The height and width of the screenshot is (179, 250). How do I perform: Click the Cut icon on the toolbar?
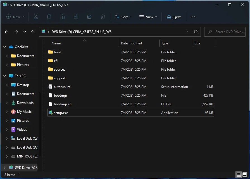35,17
